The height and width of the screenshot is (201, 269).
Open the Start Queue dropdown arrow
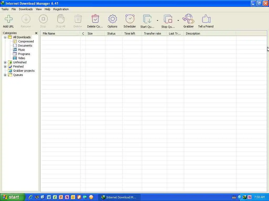coord(157,20)
